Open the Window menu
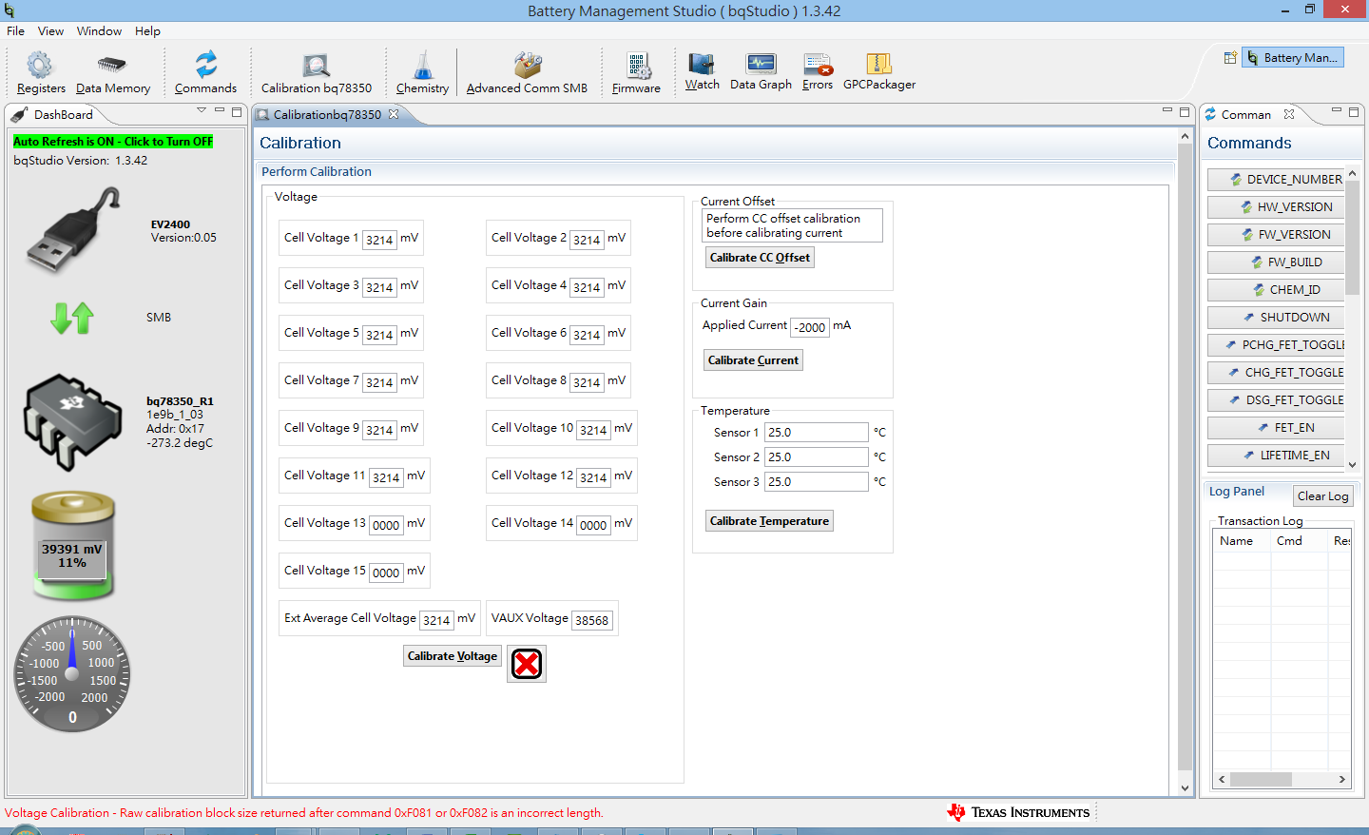This screenshot has height=835, width=1369. 99,31
